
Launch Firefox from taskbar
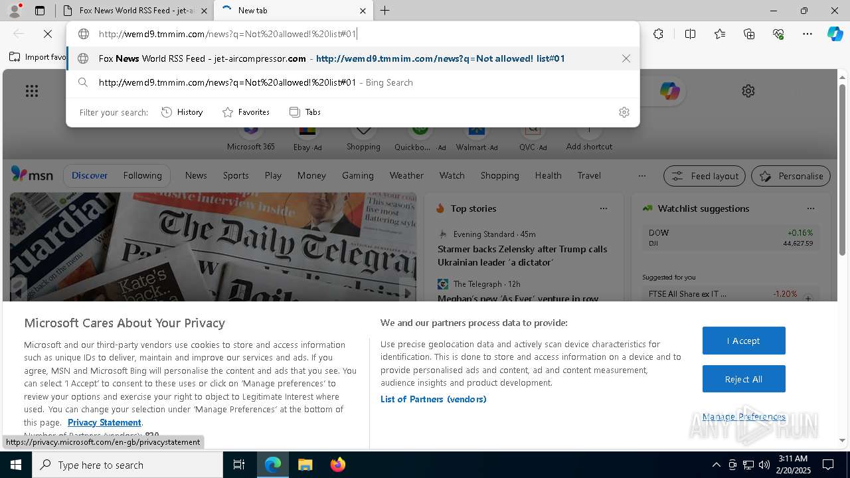pyautogui.click(x=337, y=465)
